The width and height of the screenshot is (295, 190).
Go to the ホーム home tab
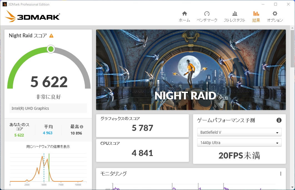pyautogui.click(x=184, y=17)
